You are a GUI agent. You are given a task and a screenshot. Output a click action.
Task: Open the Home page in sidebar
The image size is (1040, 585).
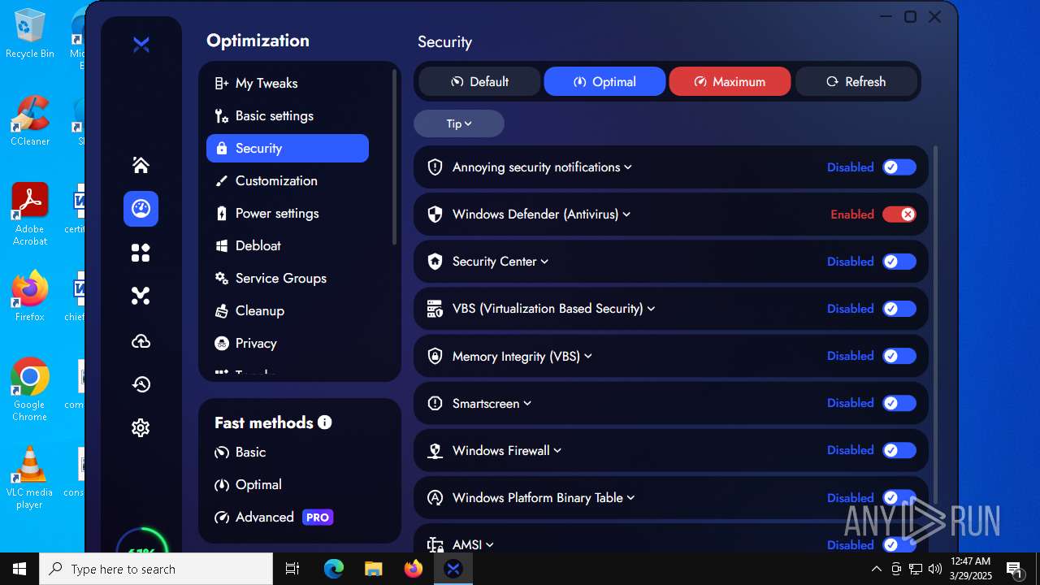(x=141, y=165)
